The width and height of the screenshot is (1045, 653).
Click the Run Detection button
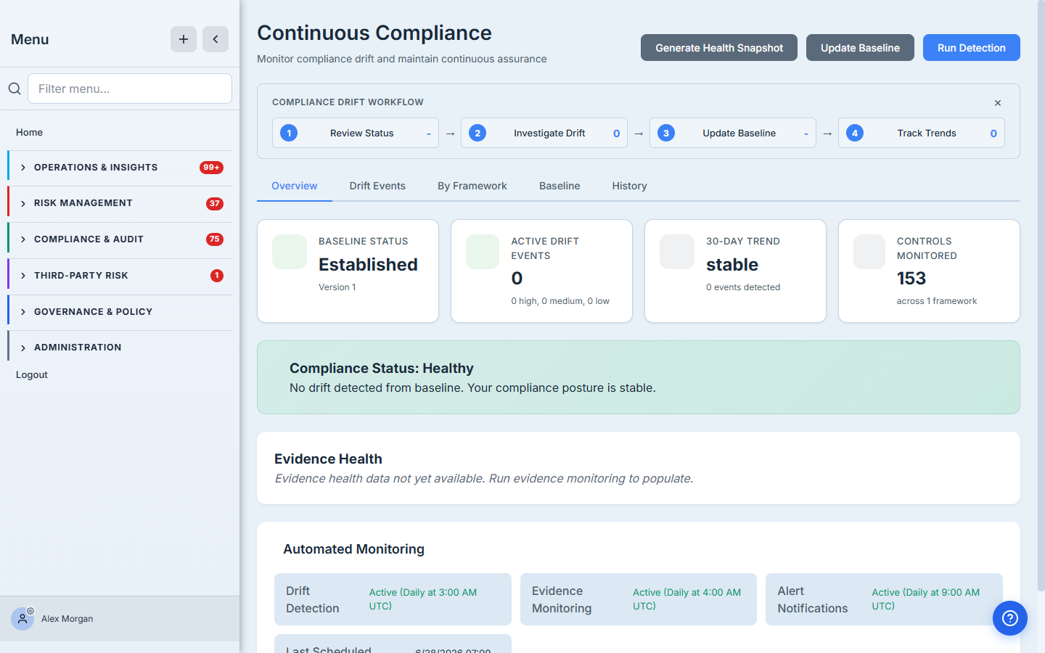click(x=971, y=48)
